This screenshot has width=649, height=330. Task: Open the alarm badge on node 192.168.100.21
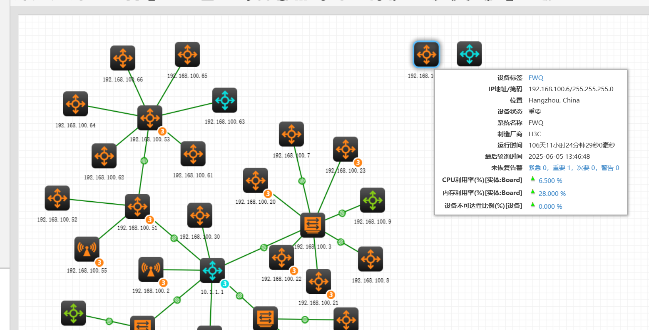click(x=331, y=295)
